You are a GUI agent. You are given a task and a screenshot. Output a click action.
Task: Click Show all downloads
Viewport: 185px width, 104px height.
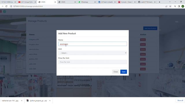[180, 101]
